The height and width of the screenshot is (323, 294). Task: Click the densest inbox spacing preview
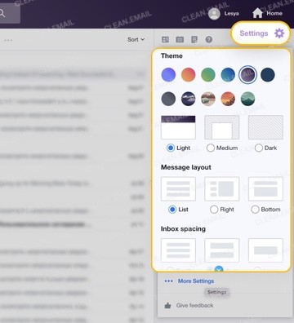pyautogui.click(x=178, y=250)
